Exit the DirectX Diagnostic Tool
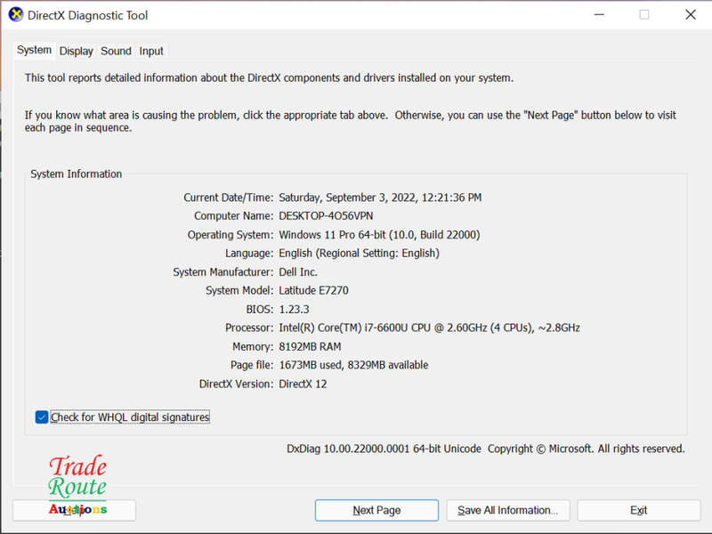Screen dimensions: 712x534 [638, 510]
